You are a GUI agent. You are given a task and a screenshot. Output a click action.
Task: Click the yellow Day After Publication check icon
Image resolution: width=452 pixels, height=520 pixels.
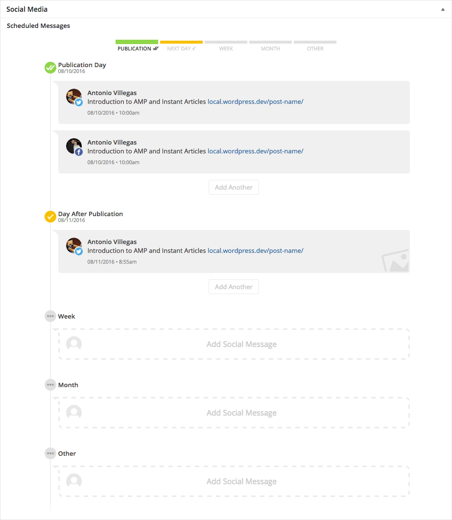coord(50,216)
